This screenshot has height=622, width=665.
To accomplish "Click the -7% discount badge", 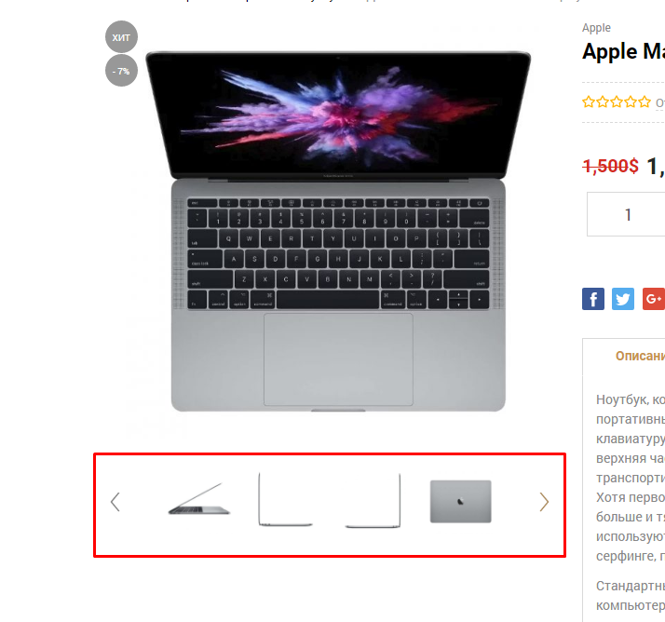I will (121, 71).
